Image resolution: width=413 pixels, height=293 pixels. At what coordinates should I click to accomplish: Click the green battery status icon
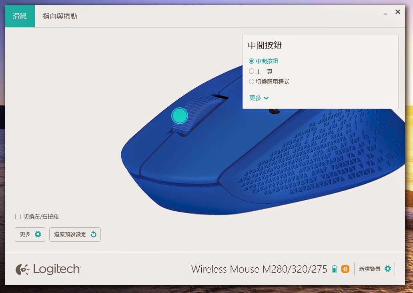pos(334,269)
